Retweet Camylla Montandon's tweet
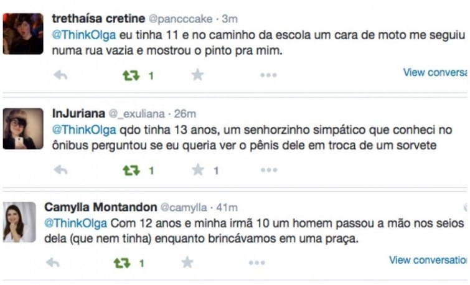This screenshot has width=470, height=285. pos(121,263)
